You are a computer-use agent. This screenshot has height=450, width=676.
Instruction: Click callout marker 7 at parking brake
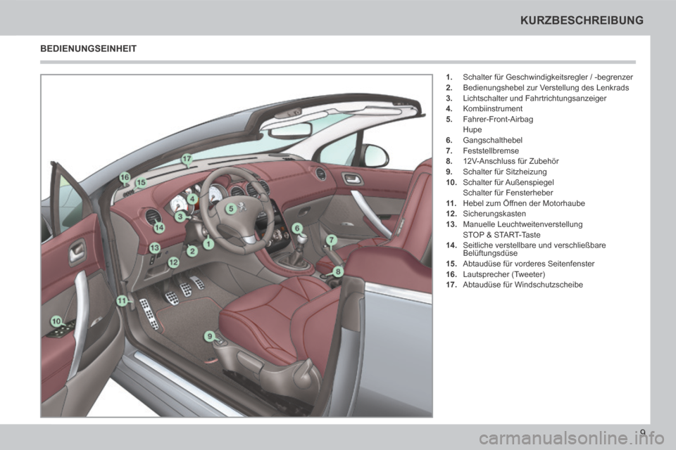coord(331,240)
